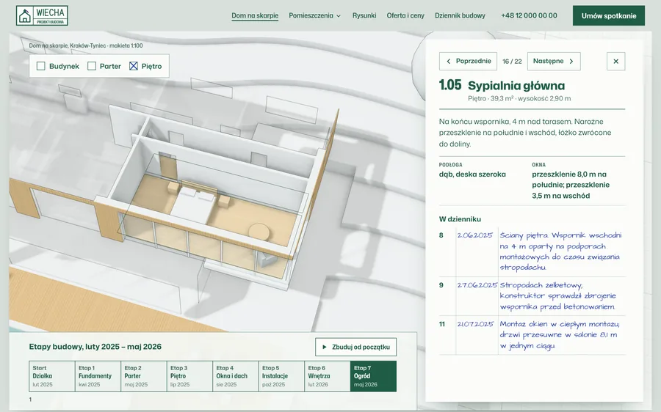Open Oferta i ceny page

[x=405, y=15]
